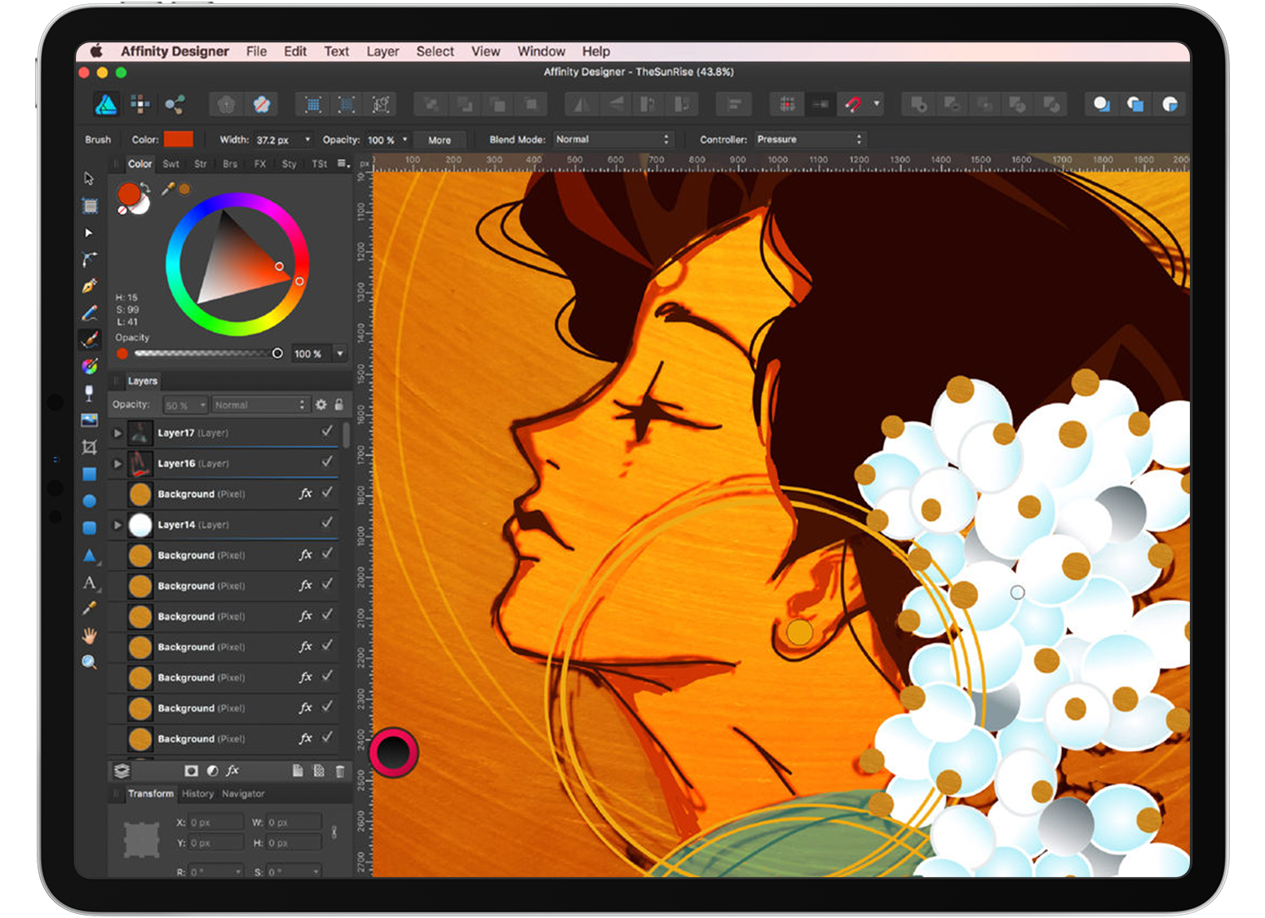Open the Blend Mode dropdown
The width and height of the screenshot is (1265, 918).
613,139
